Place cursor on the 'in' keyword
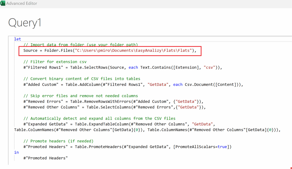Image resolution: width=292 pixels, height=169 pixels. (17, 152)
